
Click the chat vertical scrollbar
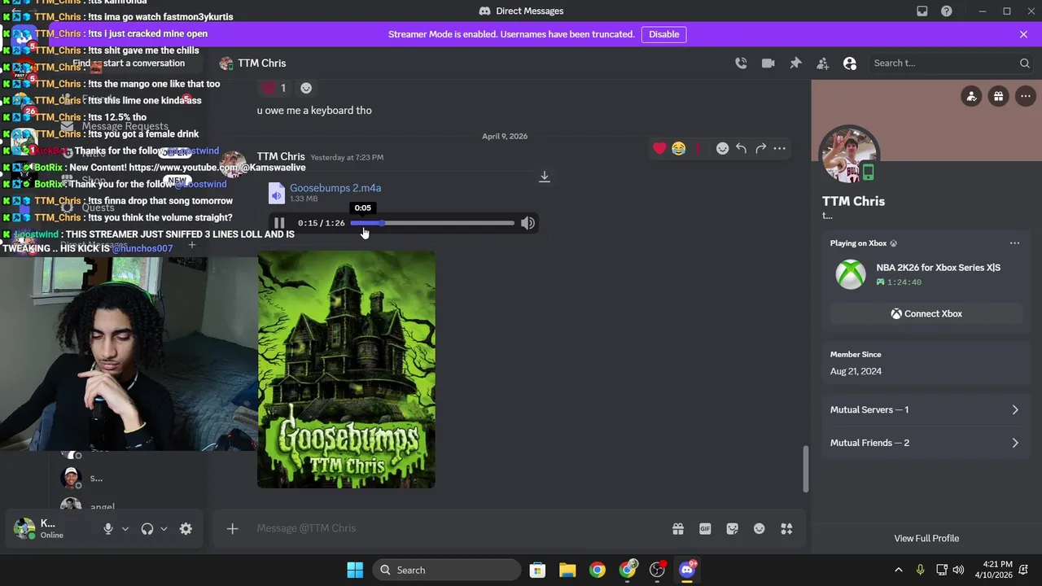(x=806, y=469)
